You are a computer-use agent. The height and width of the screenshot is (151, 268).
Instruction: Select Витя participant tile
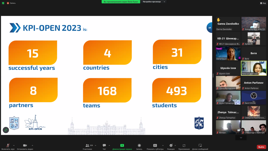pos(254,53)
